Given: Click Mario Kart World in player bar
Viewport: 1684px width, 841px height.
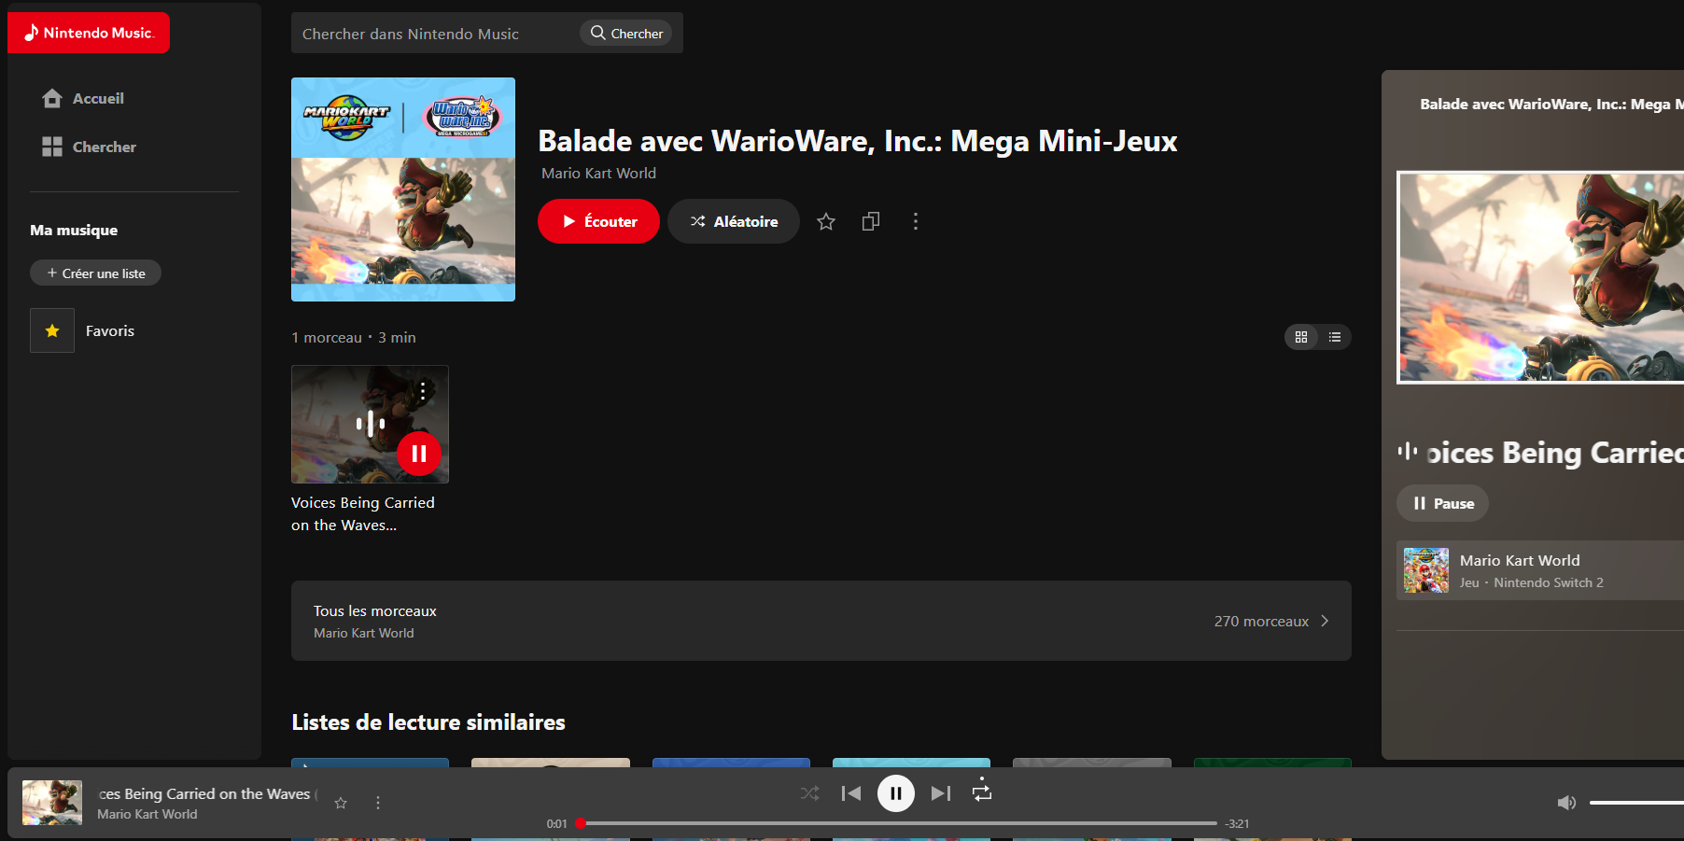Looking at the screenshot, I should tap(147, 814).
